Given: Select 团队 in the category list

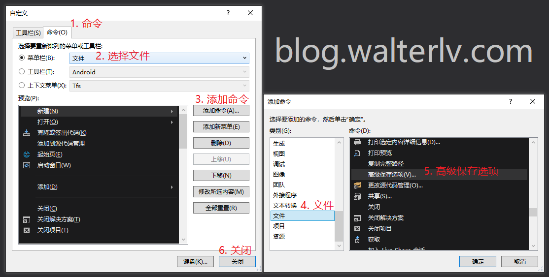Looking at the screenshot, I should [303, 185].
